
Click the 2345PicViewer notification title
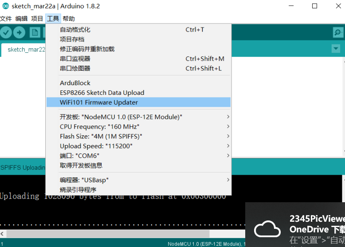tap(317, 219)
